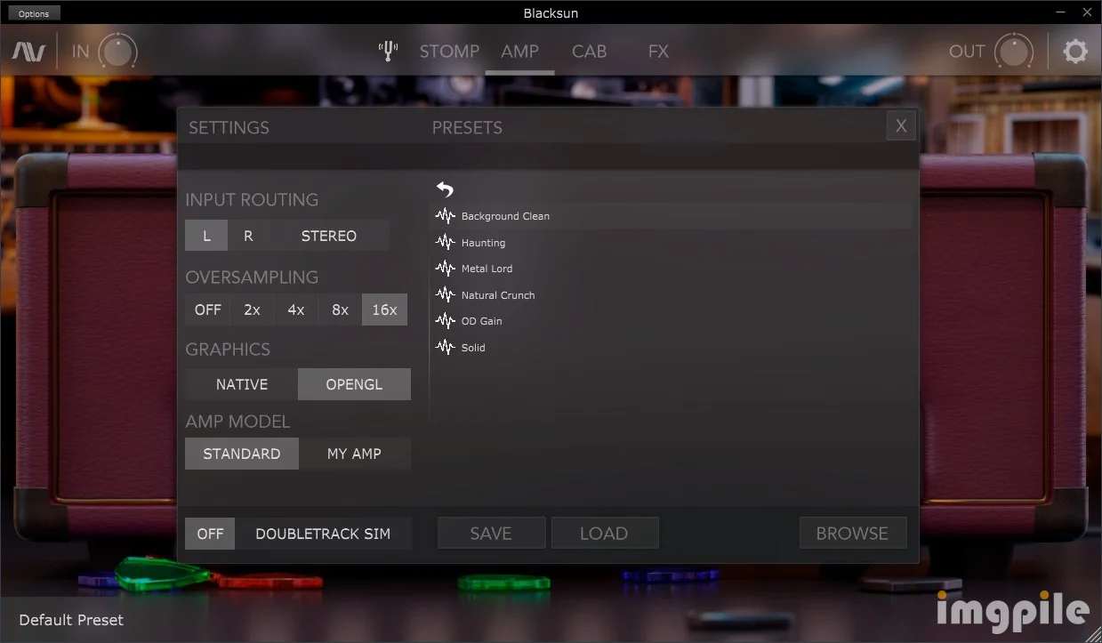Toggle the Doubletrack Sim OFF switch

coord(210,534)
